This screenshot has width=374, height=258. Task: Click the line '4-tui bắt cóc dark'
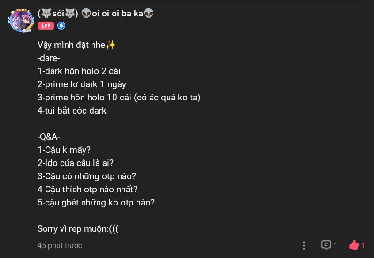coord(72,111)
